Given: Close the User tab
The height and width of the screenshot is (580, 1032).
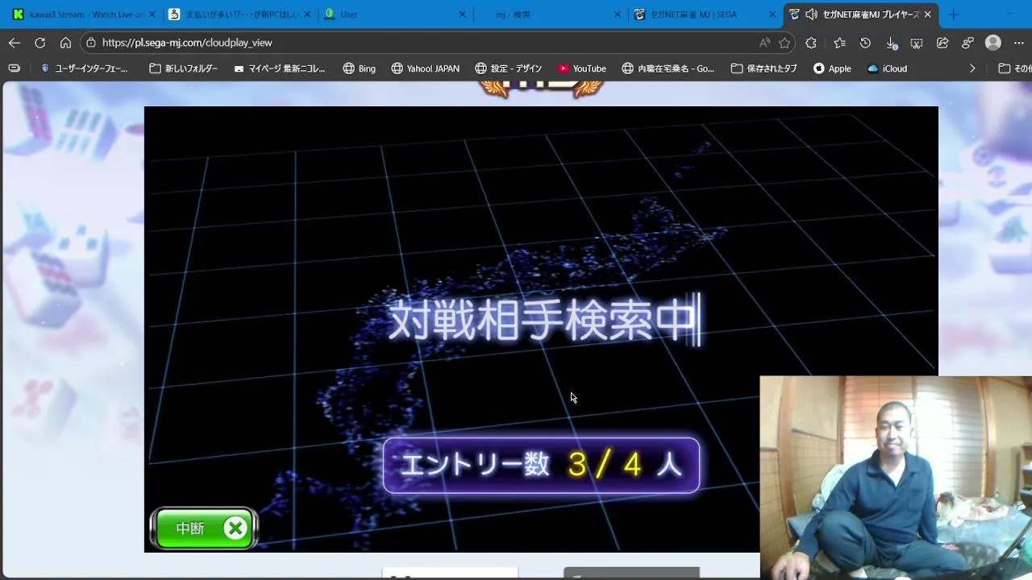Looking at the screenshot, I should coord(462,14).
